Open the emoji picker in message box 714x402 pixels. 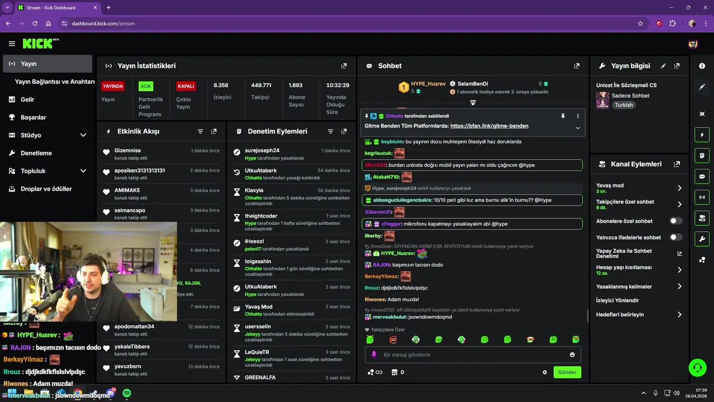pos(572,355)
